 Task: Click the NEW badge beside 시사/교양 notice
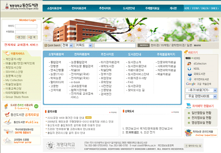88,118
